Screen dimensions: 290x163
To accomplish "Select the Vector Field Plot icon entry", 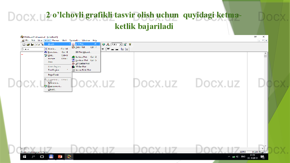I will coord(83,70).
